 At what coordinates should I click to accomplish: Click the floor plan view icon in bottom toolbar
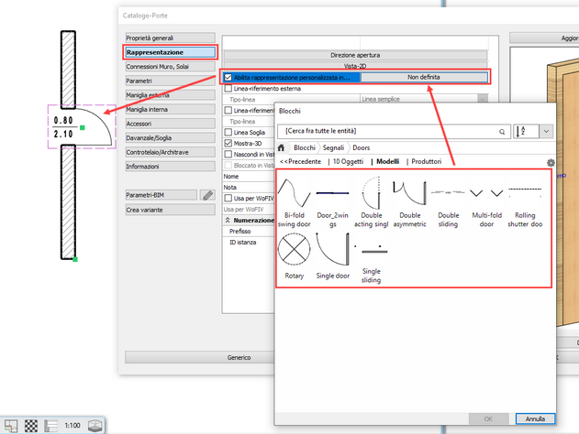11,426
